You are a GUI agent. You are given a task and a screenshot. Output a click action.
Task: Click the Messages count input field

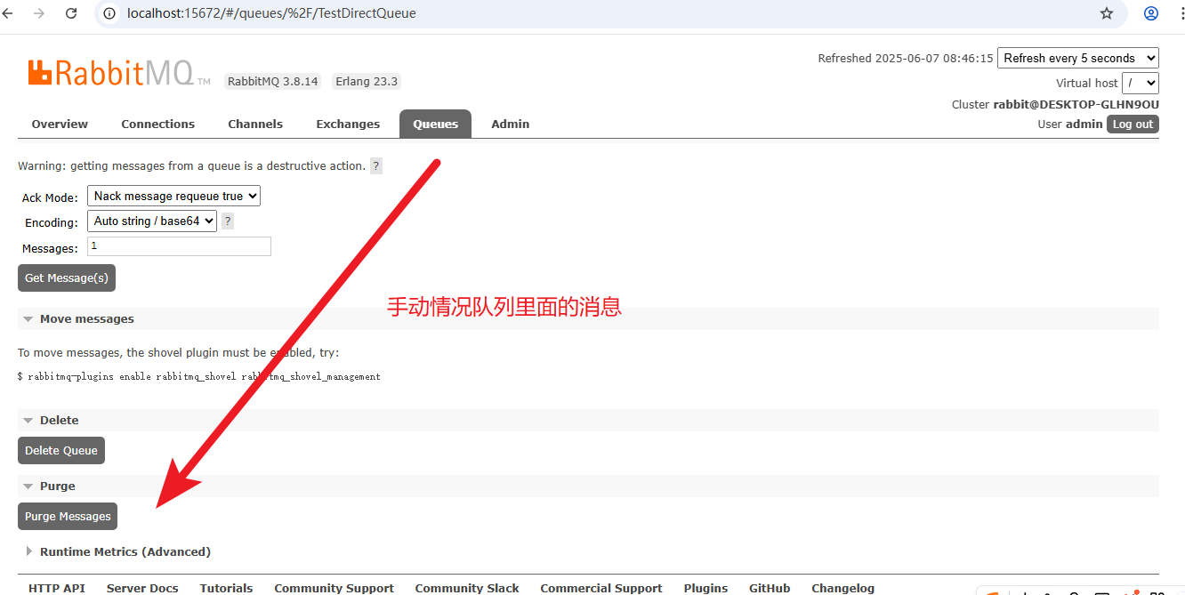point(179,246)
